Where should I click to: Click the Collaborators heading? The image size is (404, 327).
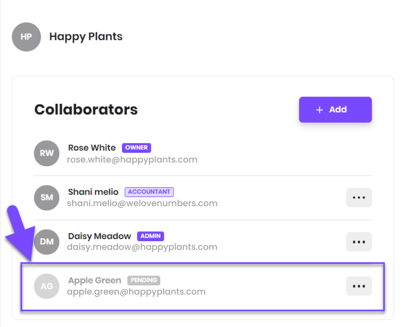[x=86, y=110]
